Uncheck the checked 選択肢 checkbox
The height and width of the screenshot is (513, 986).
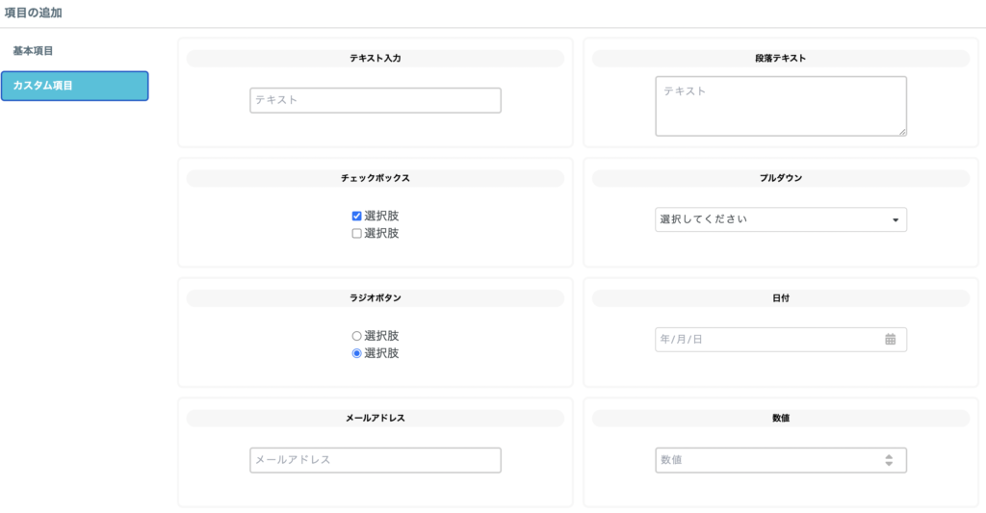(x=357, y=217)
